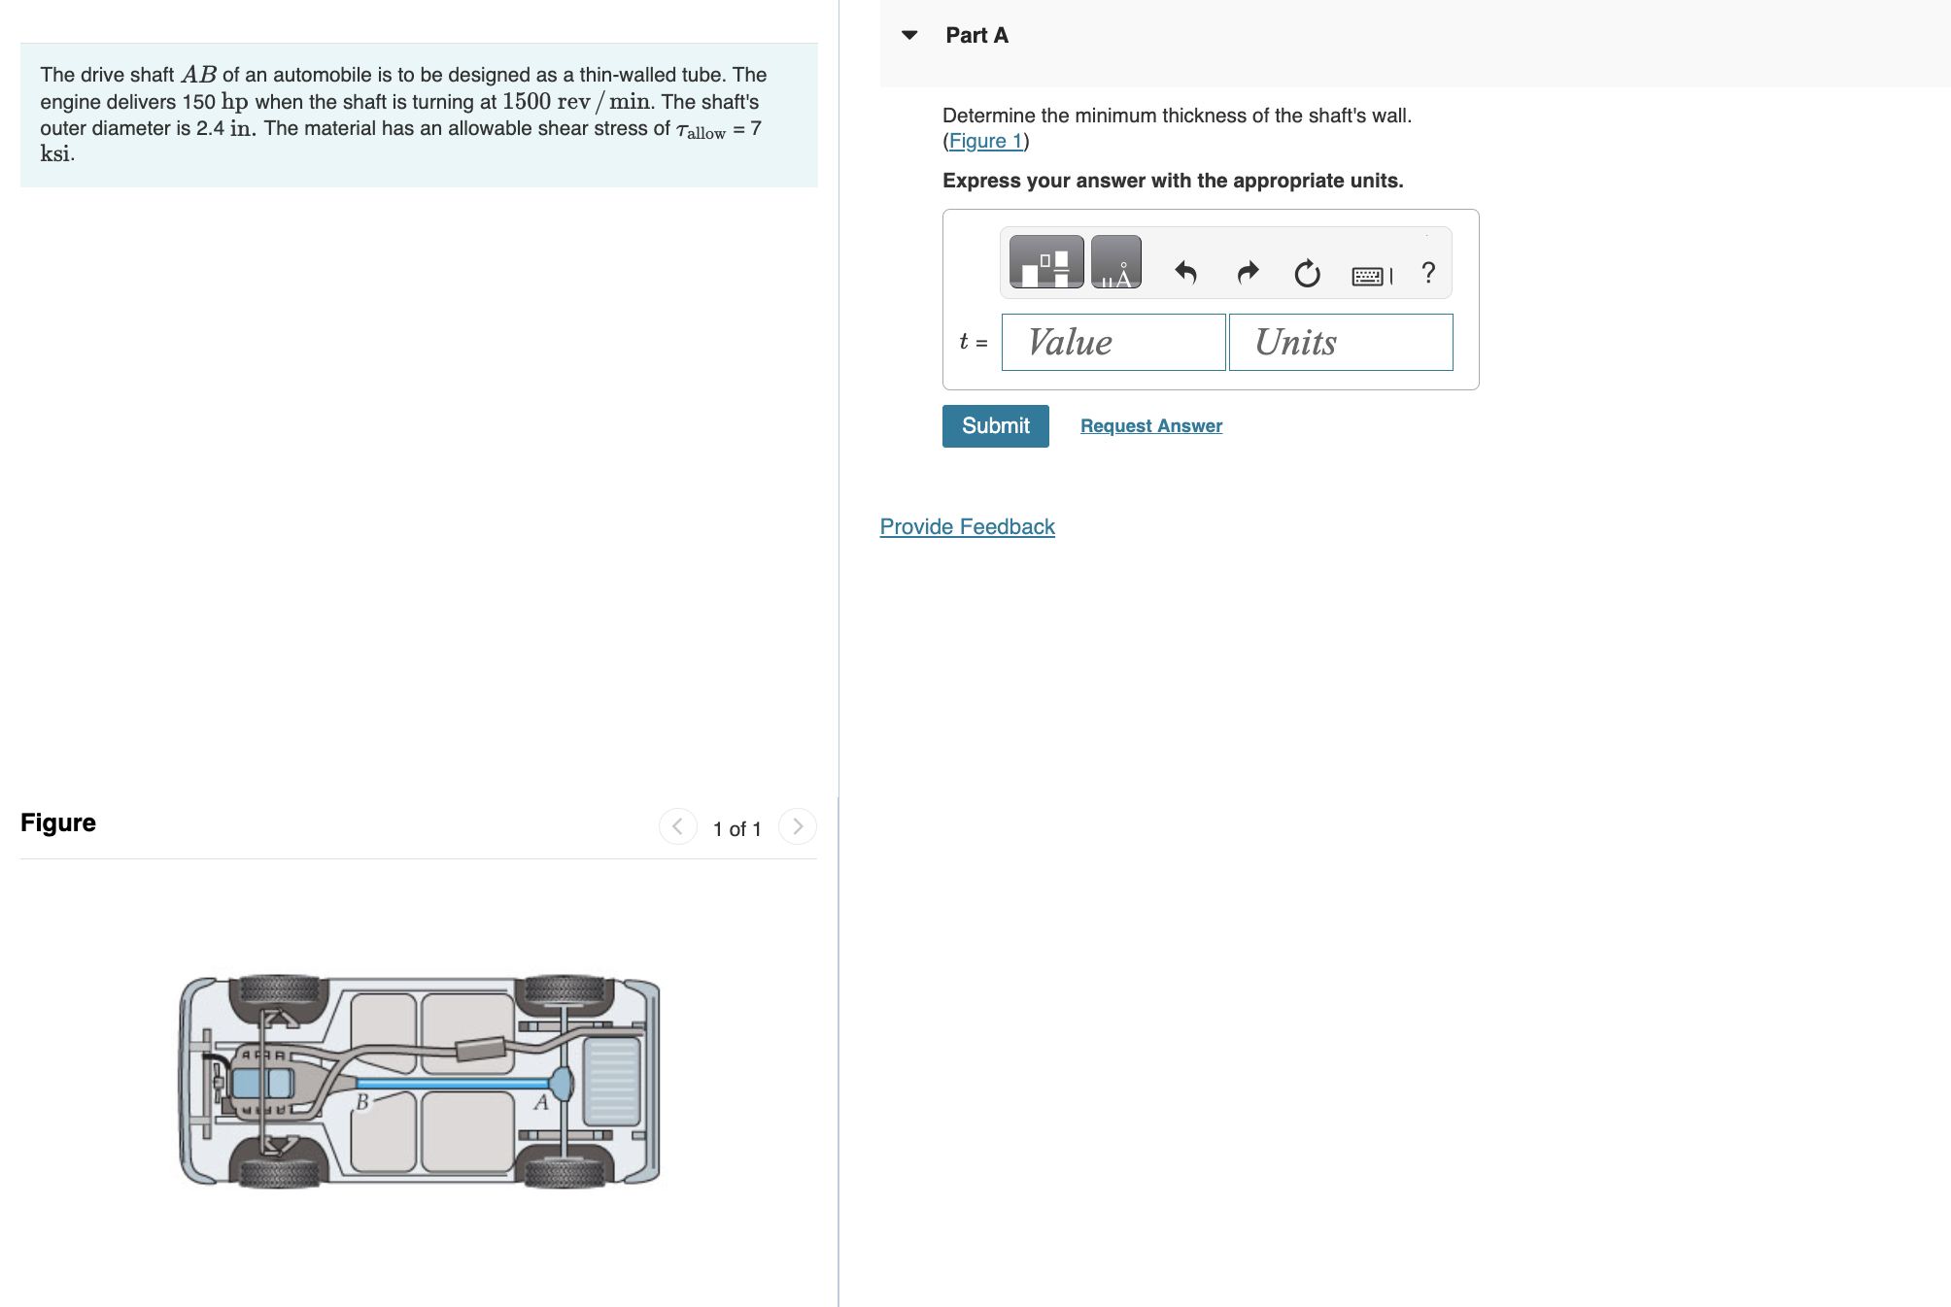The height and width of the screenshot is (1307, 1951).
Task: Click the question mark help icon
Action: (x=1427, y=273)
